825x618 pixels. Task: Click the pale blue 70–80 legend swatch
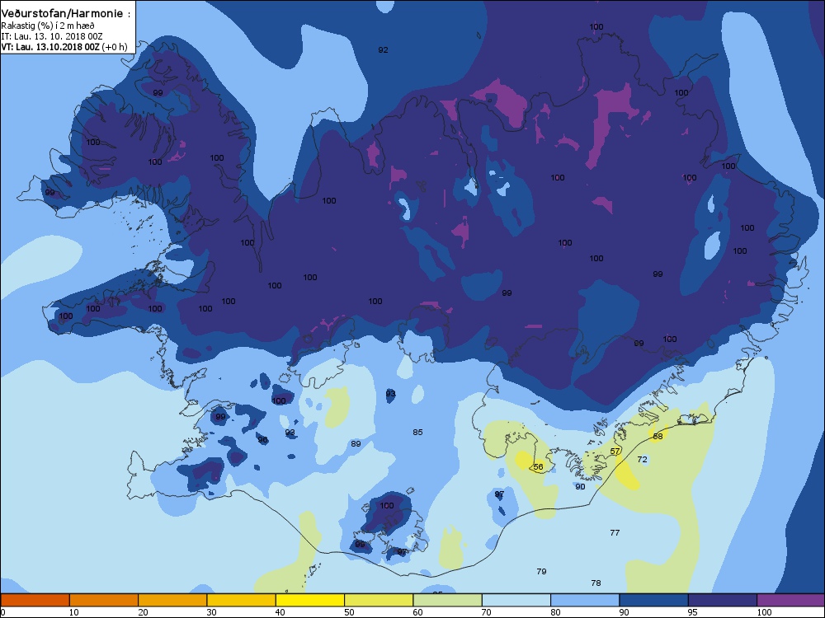pos(516,600)
